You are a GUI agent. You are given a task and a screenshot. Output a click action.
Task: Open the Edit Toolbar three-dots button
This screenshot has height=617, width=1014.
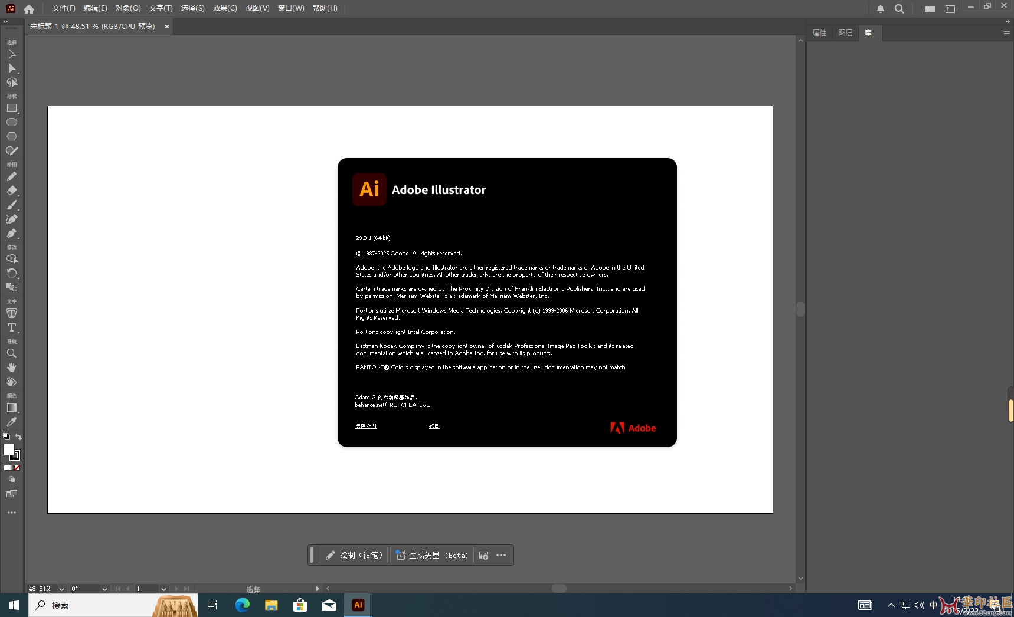[12, 513]
